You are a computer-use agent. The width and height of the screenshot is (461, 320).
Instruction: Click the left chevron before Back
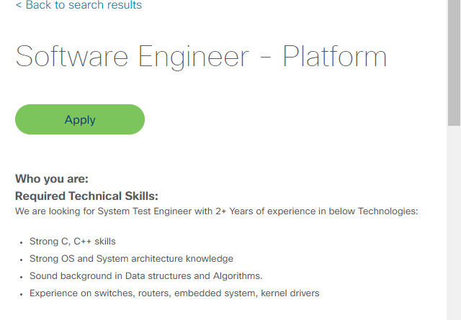pos(19,5)
